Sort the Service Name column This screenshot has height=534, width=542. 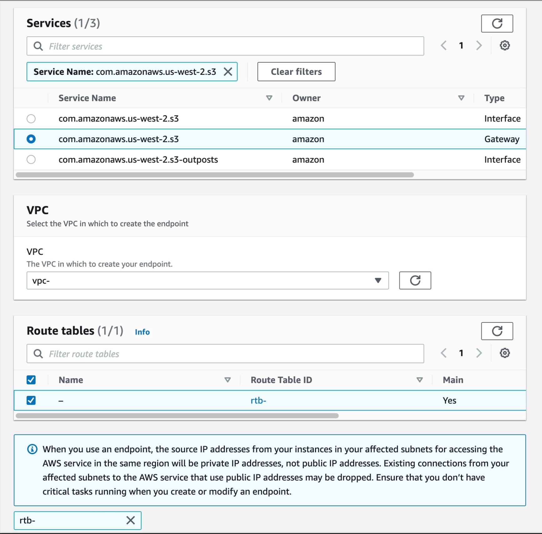click(269, 98)
